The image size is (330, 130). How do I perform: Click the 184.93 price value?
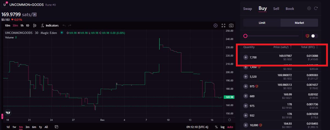pyautogui.click(x=287, y=124)
